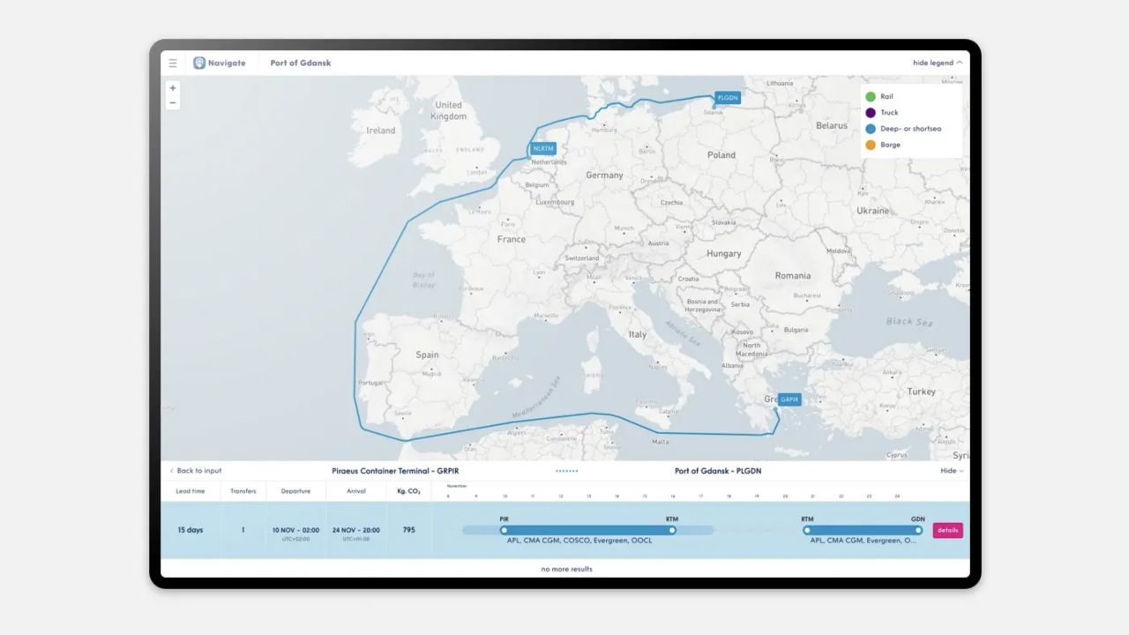
Task: Click the Port of Gdansk header title
Action: point(301,63)
